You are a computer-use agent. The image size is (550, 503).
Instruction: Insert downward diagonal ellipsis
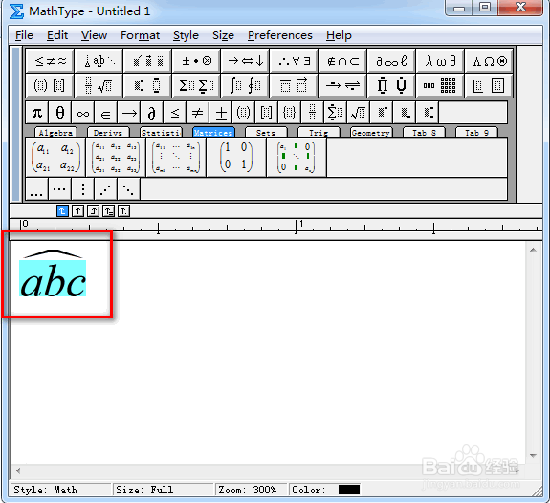(x=128, y=189)
